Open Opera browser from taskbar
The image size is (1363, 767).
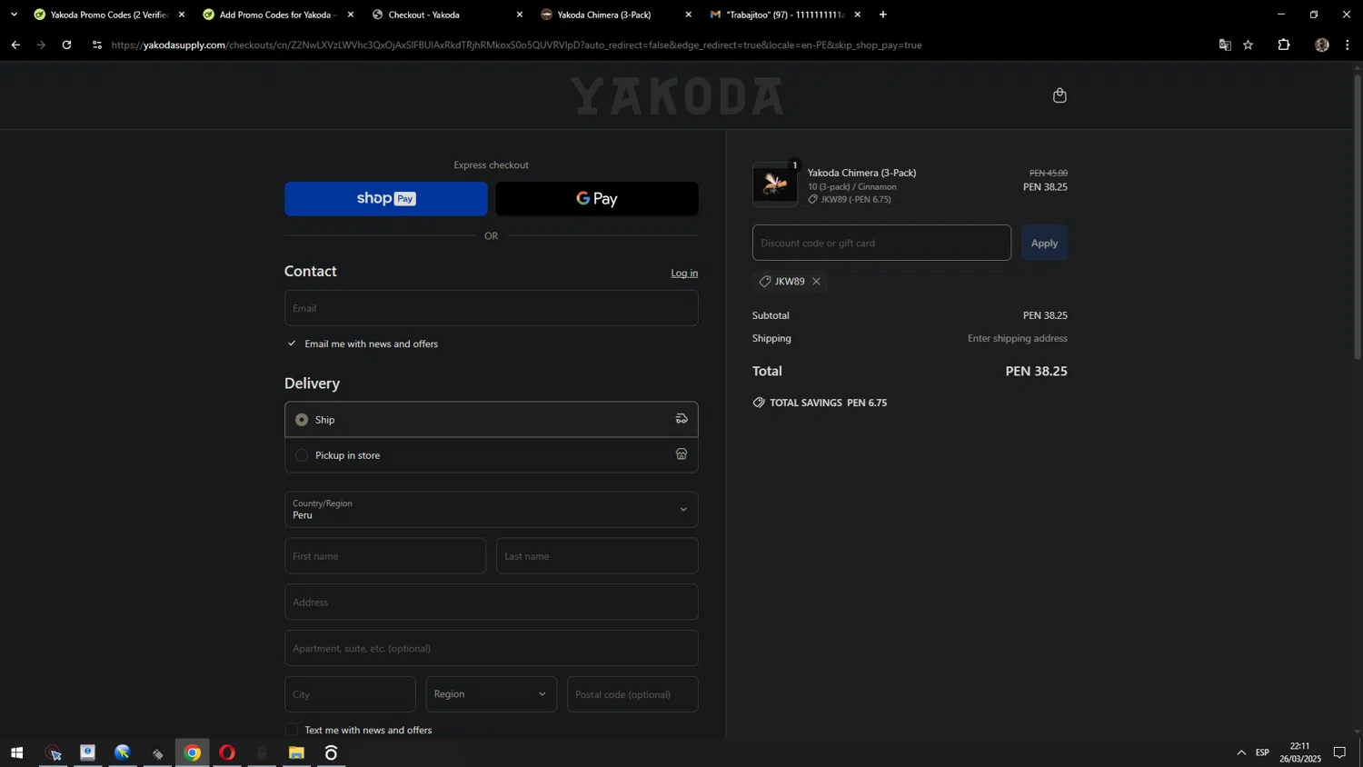click(227, 752)
